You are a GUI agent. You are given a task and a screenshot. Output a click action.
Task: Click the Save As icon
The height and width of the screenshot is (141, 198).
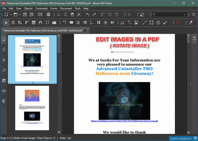pyautogui.click(x=32, y=14)
